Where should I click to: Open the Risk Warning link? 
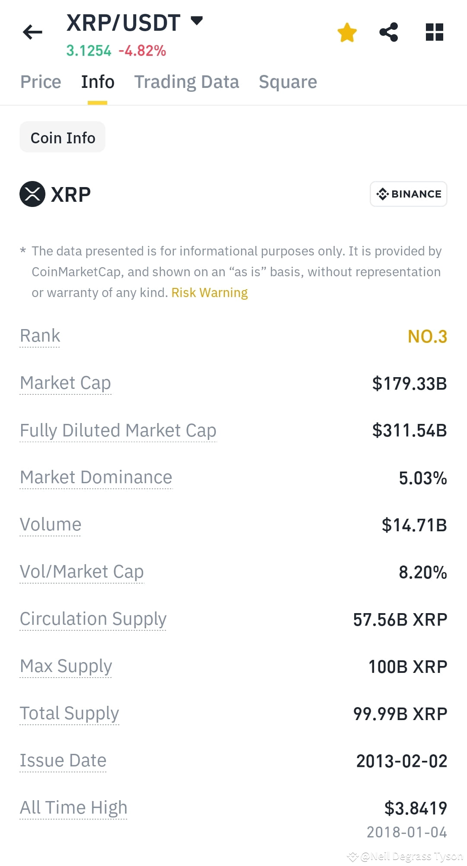(210, 293)
